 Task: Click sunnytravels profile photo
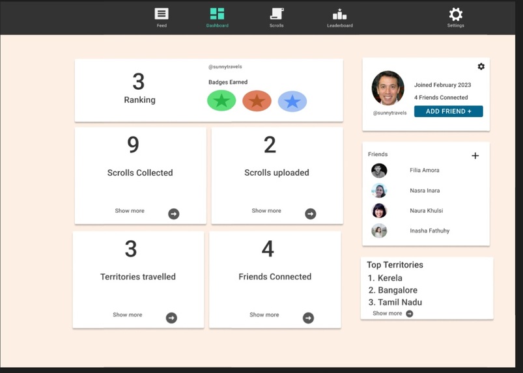click(x=388, y=88)
